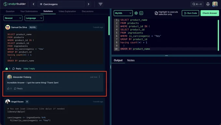Click Angel Kocev's avatar
This screenshot has width=221, height=125.
pos(8,102)
